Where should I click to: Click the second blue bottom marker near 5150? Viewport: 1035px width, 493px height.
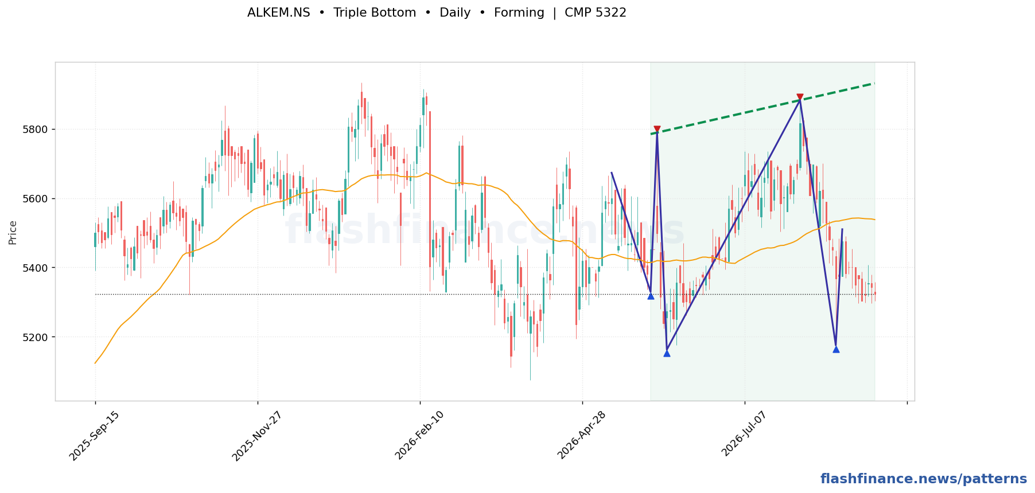(x=667, y=353)
